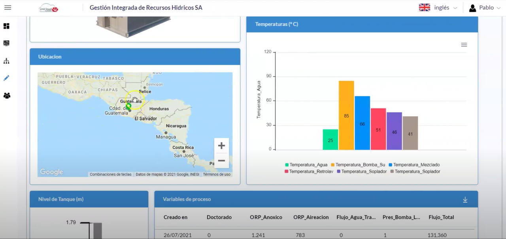Screen dimensions: 506x239
Task: Select the 26/07/2021 date cell
Action: tap(177, 235)
